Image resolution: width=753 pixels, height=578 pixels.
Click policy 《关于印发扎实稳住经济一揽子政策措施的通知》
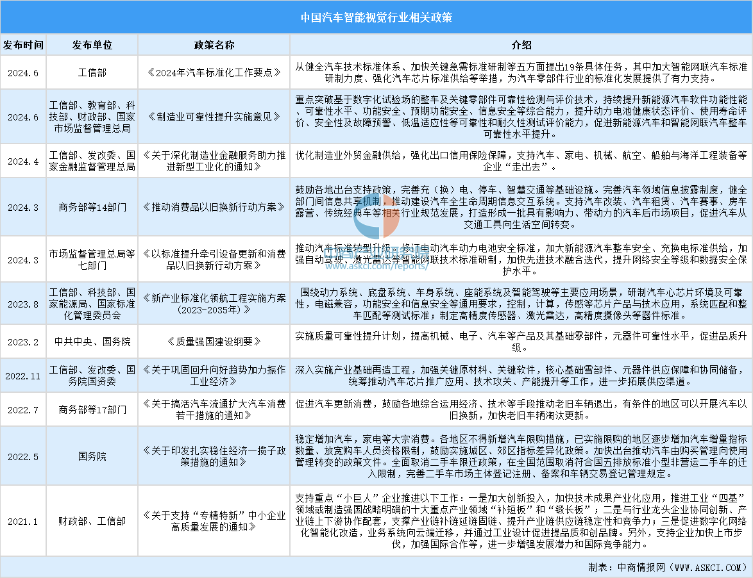point(214,456)
